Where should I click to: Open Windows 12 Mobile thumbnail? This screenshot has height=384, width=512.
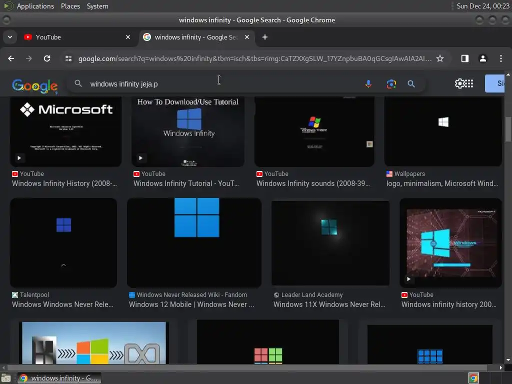pyautogui.click(x=194, y=242)
